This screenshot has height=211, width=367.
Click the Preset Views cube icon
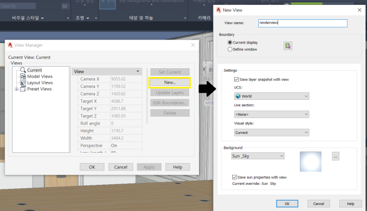23,89
